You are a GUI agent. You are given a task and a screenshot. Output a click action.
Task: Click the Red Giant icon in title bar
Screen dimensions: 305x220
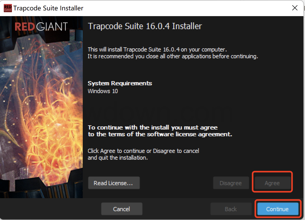point(8,8)
